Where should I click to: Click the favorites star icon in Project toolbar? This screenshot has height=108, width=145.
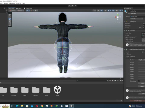(118, 81)
